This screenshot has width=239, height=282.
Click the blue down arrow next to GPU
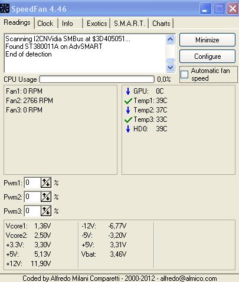point(128,91)
